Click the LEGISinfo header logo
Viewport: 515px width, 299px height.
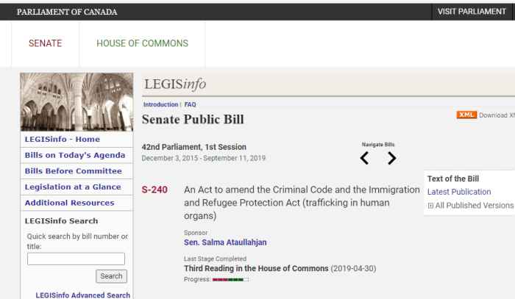tap(175, 84)
